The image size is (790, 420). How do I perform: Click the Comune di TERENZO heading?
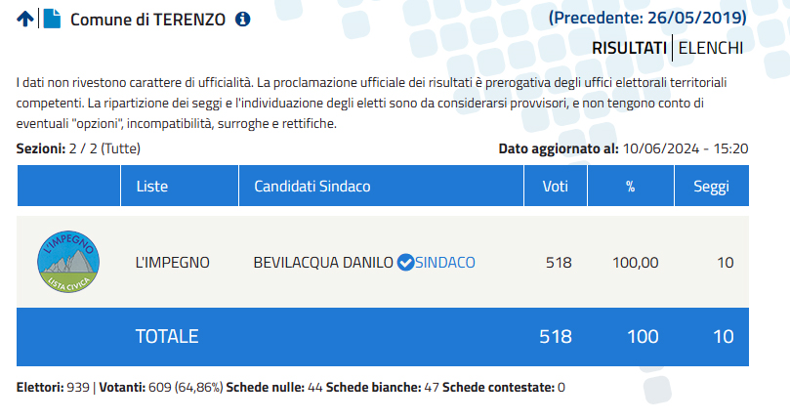[147, 20]
